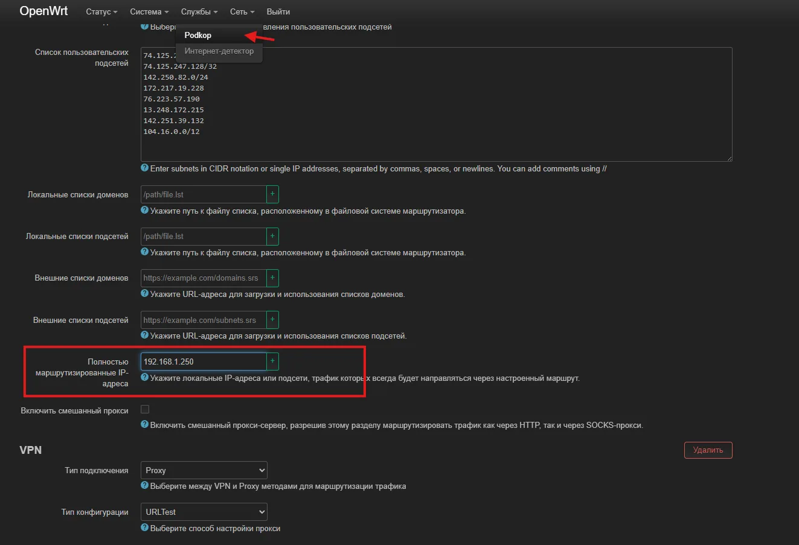Click the 74.125.247.128/32 subnet line

point(180,66)
